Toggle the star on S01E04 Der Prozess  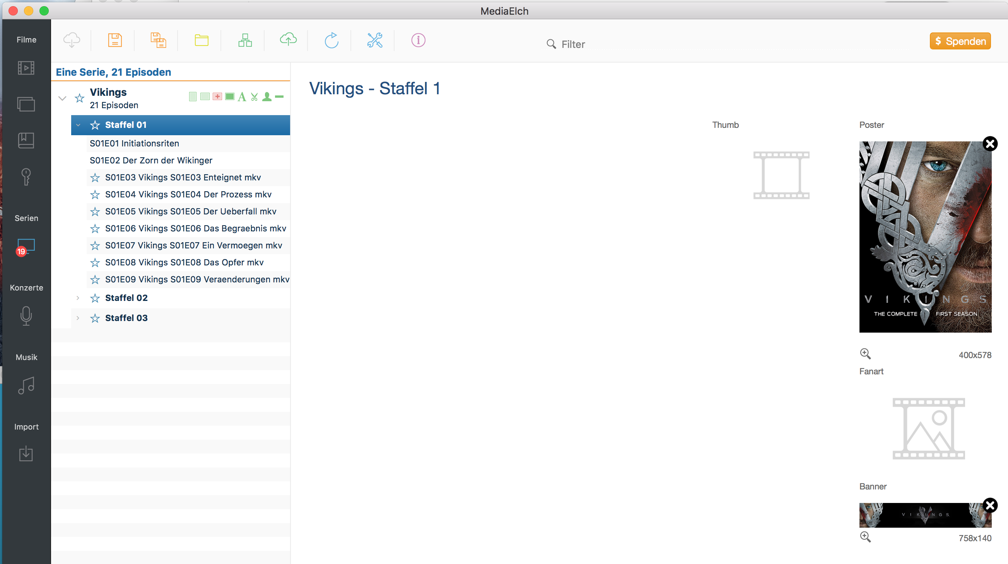pos(95,195)
